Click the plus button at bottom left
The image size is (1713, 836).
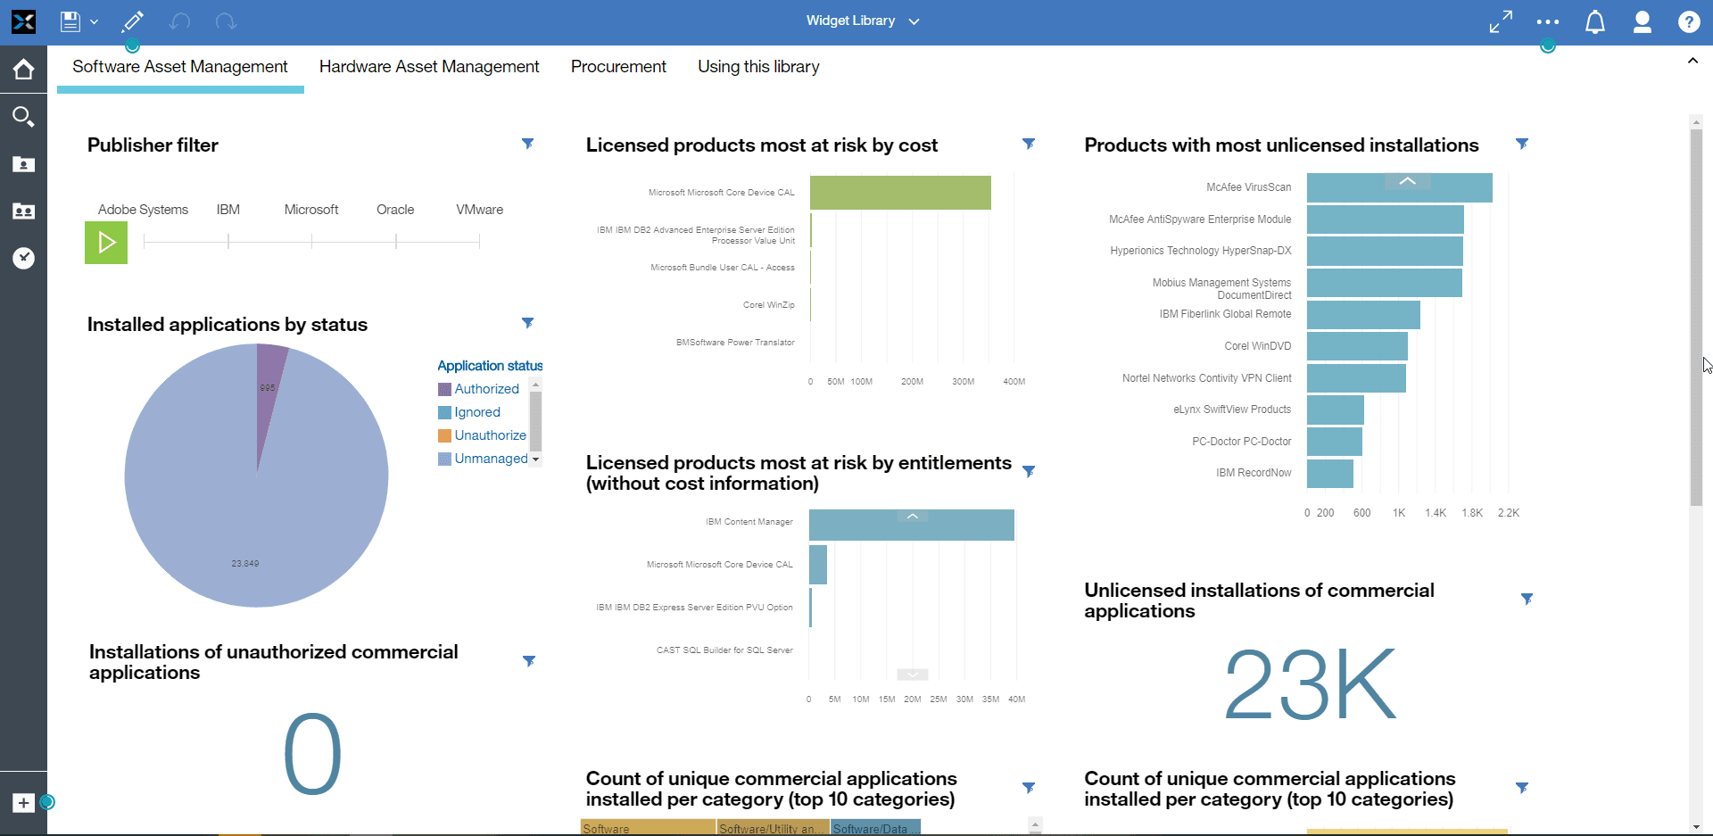[x=21, y=802]
